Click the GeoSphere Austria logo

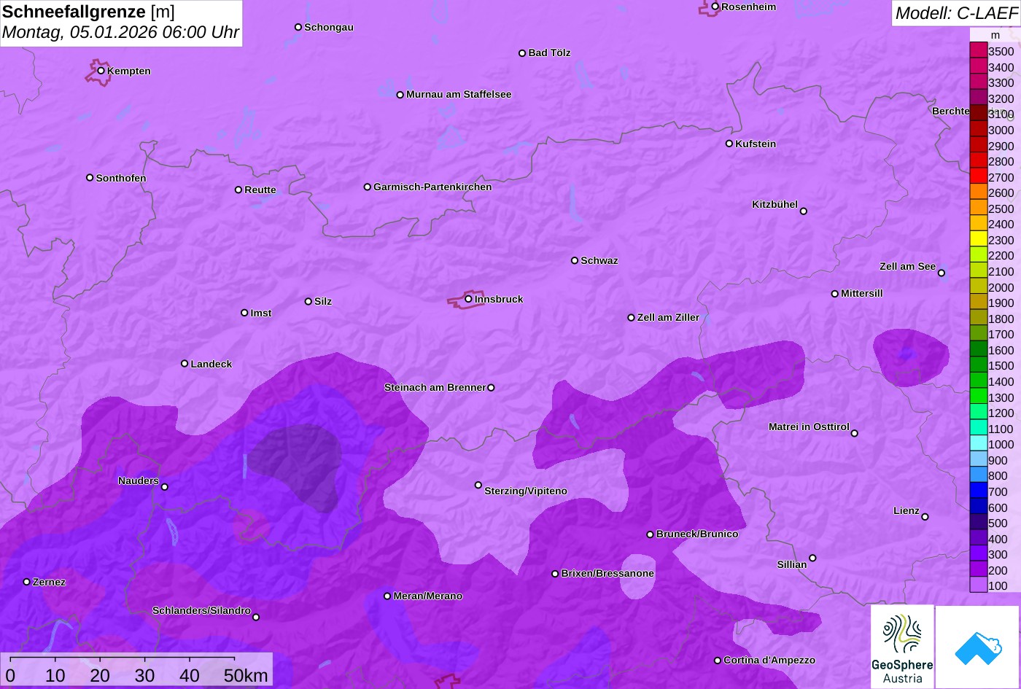pyautogui.click(x=902, y=647)
